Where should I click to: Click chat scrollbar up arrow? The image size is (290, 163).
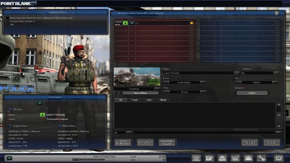[x=279, y=105]
